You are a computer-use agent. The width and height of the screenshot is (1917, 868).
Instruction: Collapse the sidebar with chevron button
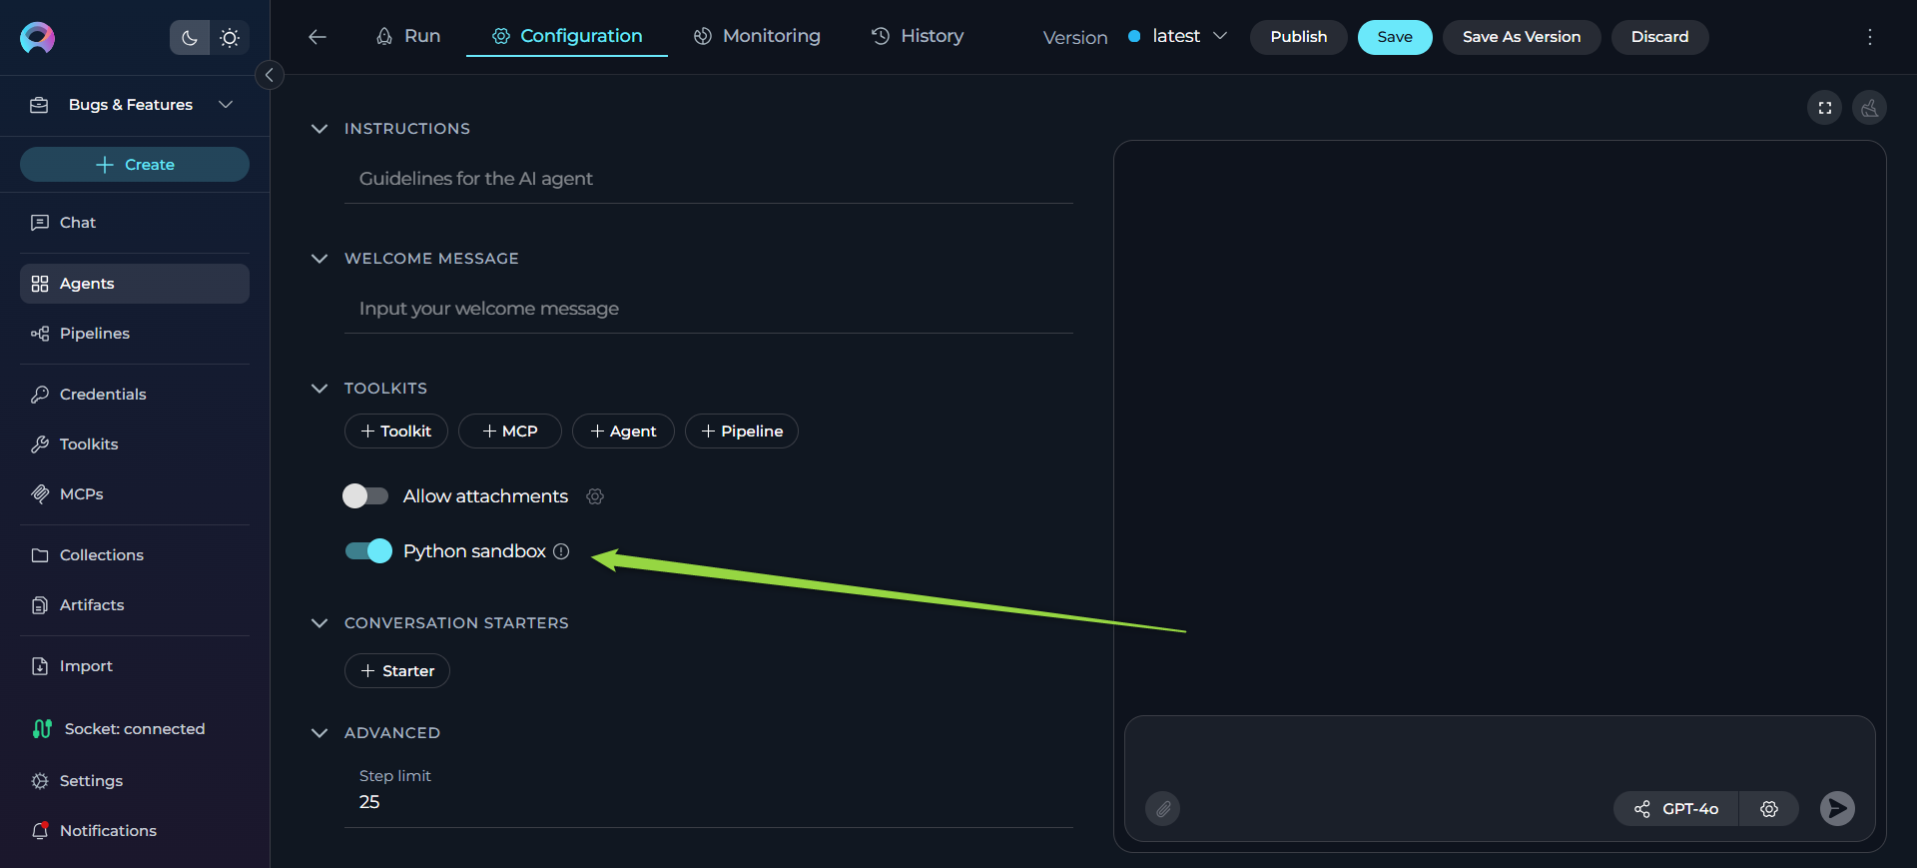[269, 75]
